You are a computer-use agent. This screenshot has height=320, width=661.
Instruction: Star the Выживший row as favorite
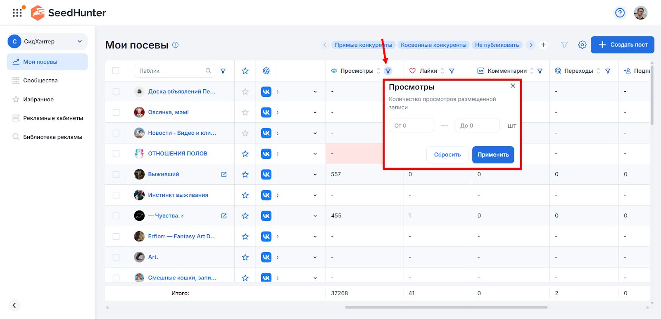pyautogui.click(x=245, y=174)
